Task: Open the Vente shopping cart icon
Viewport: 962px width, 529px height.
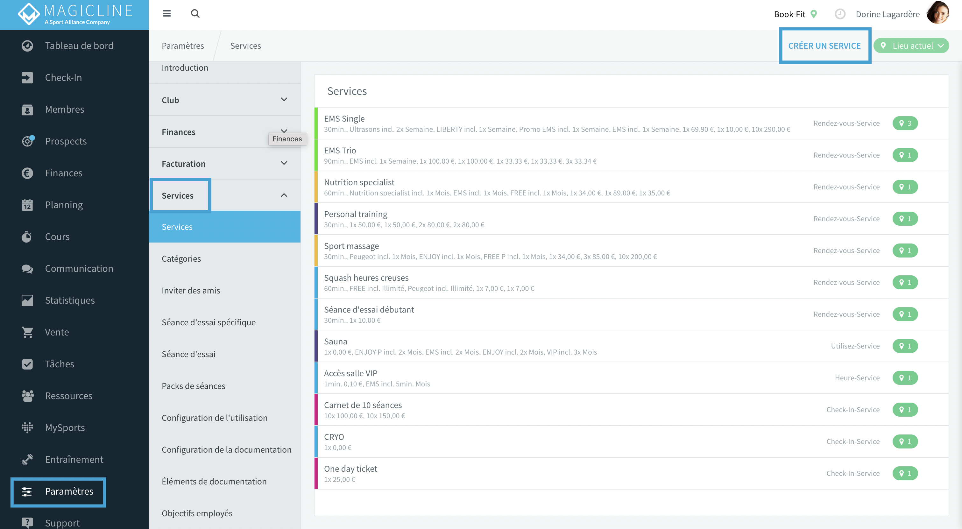Action: [27, 332]
